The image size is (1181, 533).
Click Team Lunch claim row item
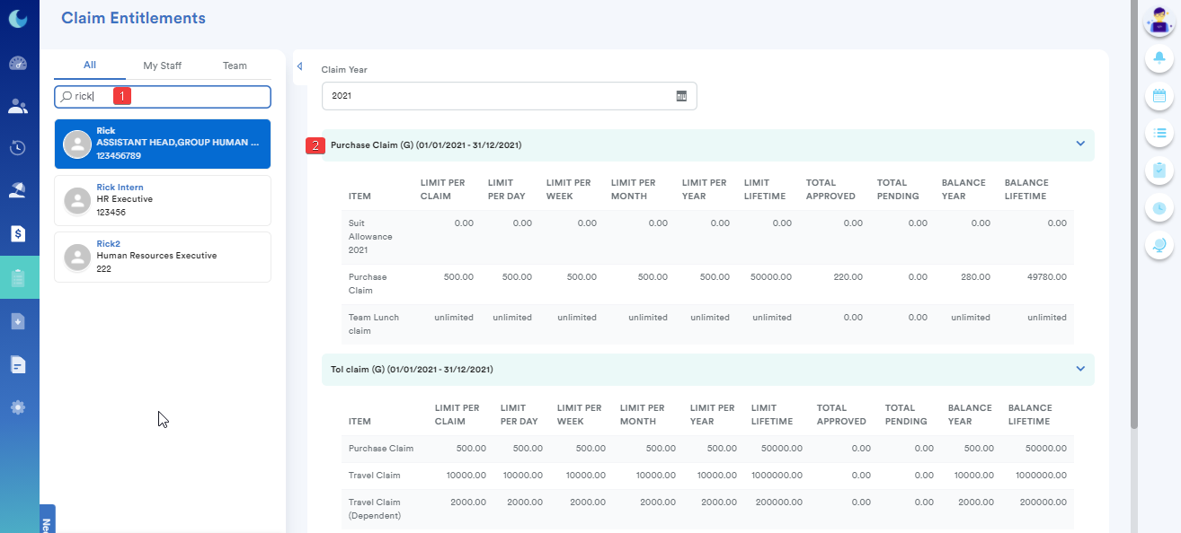(374, 324)
